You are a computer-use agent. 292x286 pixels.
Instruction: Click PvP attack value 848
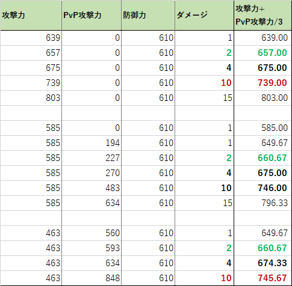(92, 278)
